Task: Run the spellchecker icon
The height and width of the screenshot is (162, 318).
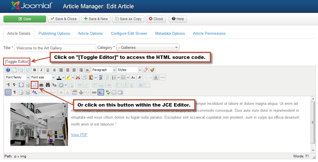Action: pos(107,92)
